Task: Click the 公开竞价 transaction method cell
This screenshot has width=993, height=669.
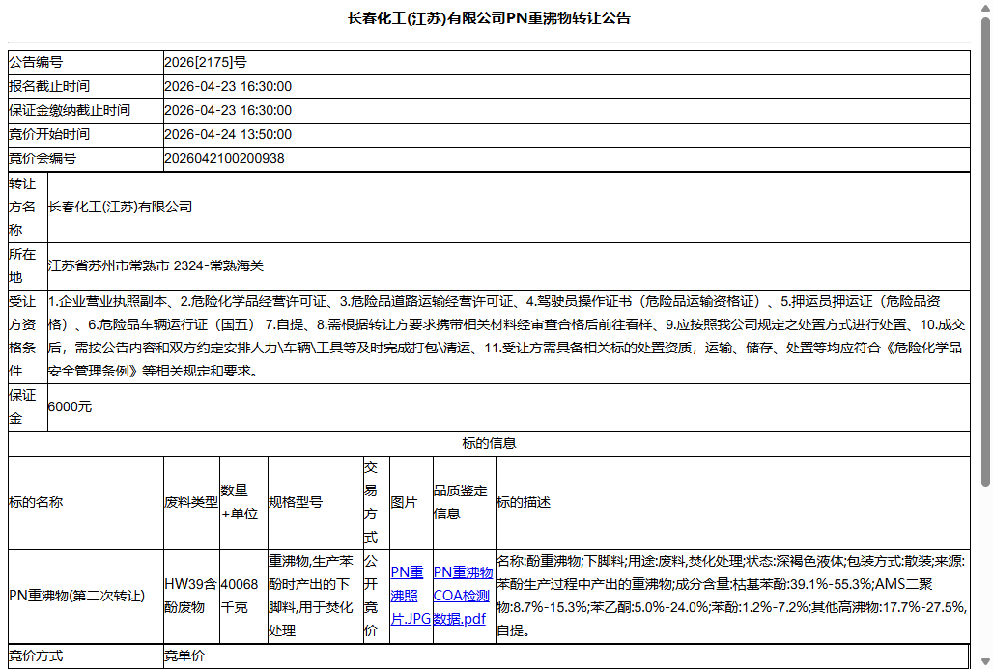Action: pos(376,597)
